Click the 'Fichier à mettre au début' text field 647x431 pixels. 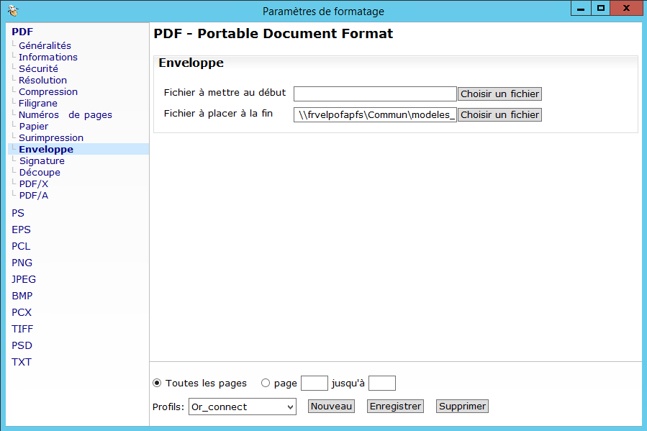point(375,94)
